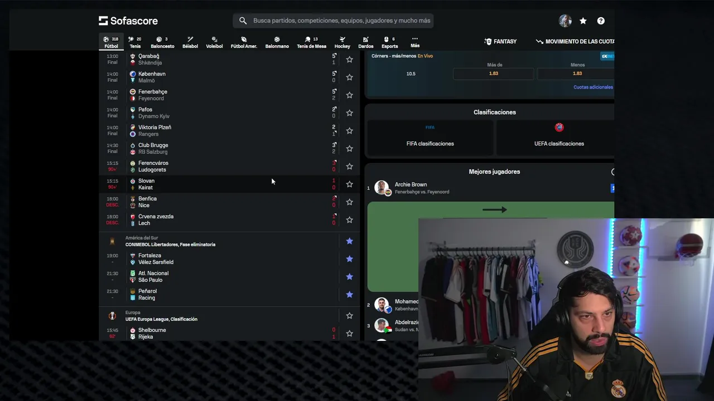714x401 pixels.
Task: Select Menos 1.83 corners odds
Action: click(577, 74)
